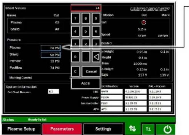Screen dimensions: 189x135
Task: Toggle the red Start indicator under Cut
Action: point(144,23)
